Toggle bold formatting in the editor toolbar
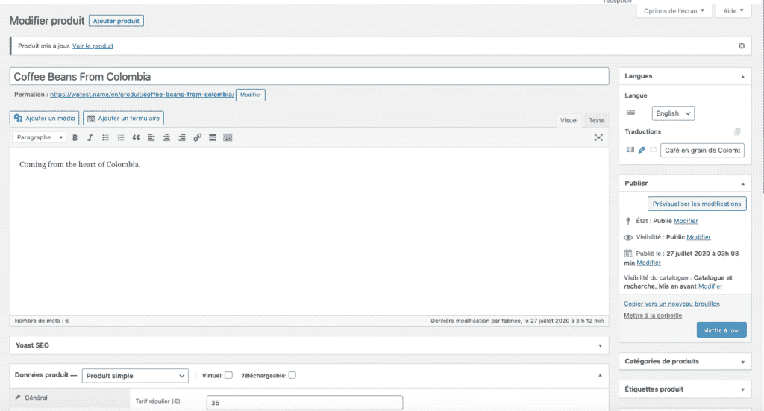 [x=75, y=138]
